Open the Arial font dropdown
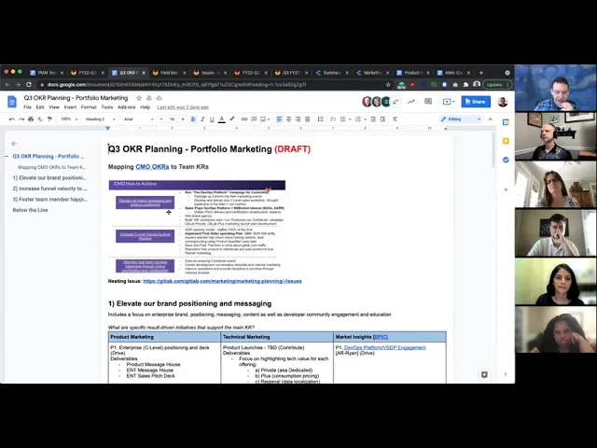 139,119
